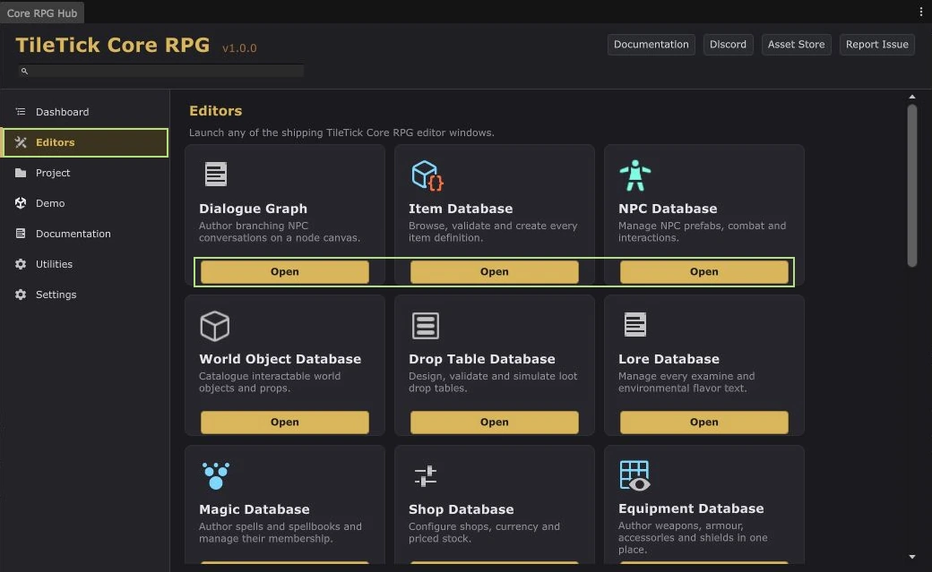Open the Asset Store link button
This screenshot has height=572, width=932.
pyautogui.click(x=796, y=45)
